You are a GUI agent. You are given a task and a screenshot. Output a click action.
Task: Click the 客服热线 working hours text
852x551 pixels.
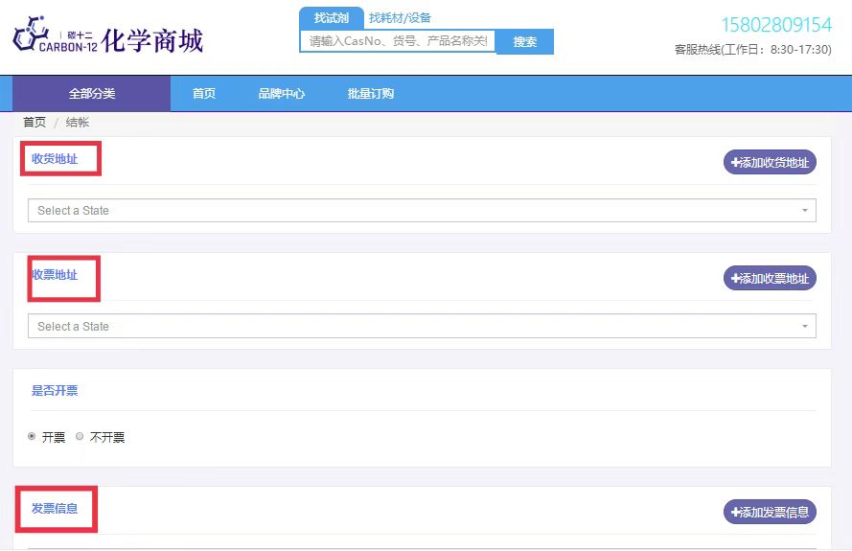click(x=752, y=50)
